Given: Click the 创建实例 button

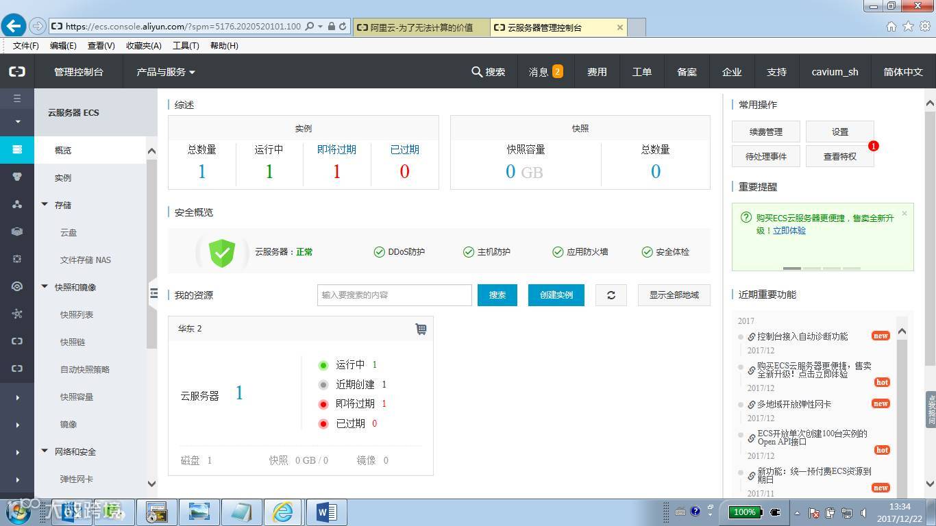Looking at the screenshot, I should coord(556,295).
